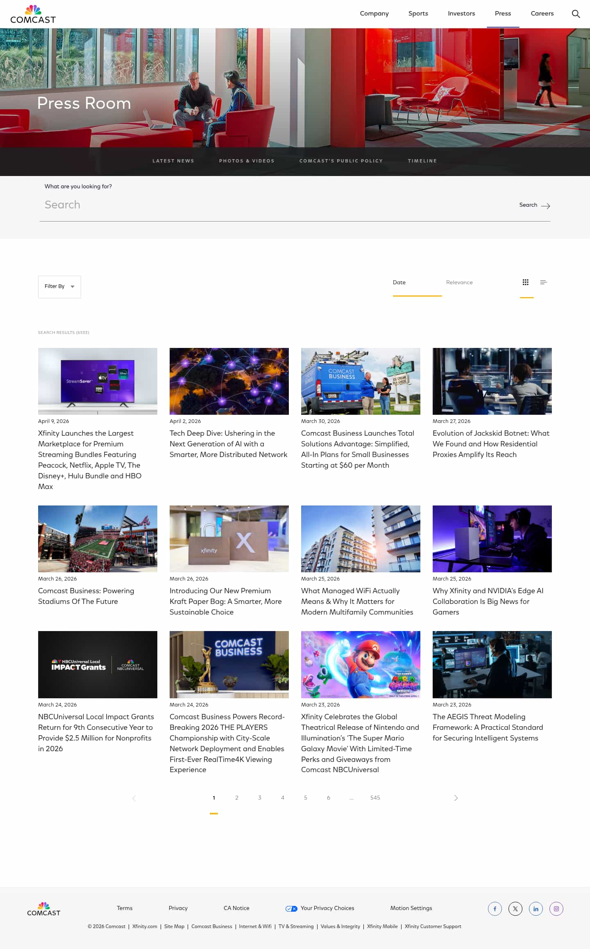Screen dimensions: 590x949
Task: Open Powering Stadiums Of The Future link
Action: point(86,596)
